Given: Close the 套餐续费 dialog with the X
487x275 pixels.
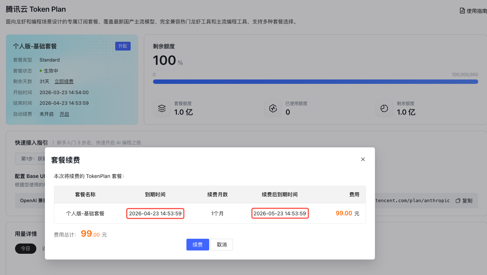Looking at the screenshot, I should (x=363, y=159).
